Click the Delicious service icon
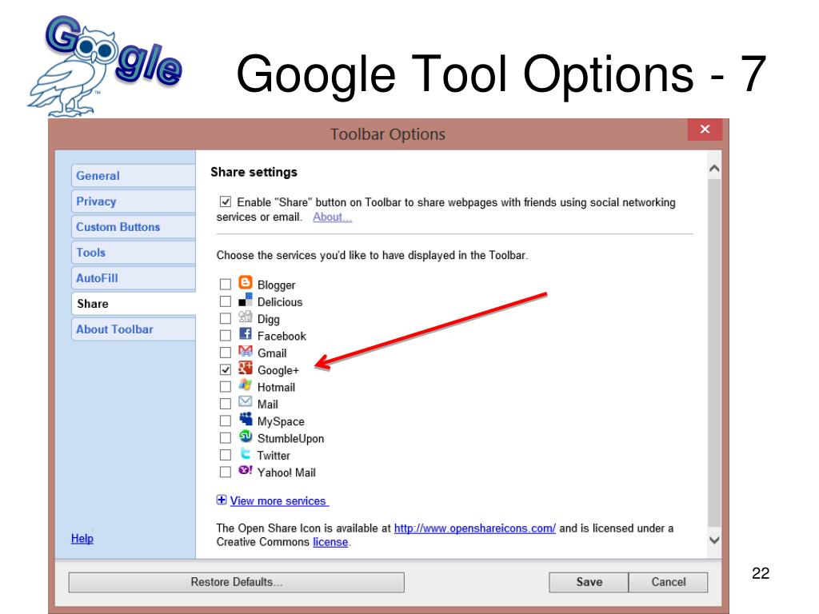Viewport: 819px width, 614px height. pos(245,300)
